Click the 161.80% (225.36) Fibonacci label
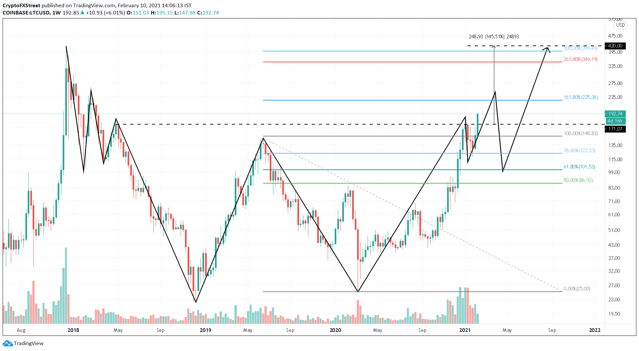Screen dimensions: 639x351 (x=581, y=97)
